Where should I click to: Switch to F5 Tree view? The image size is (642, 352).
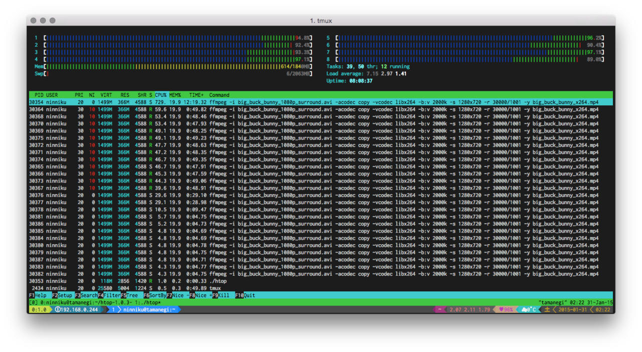[129, 295]
